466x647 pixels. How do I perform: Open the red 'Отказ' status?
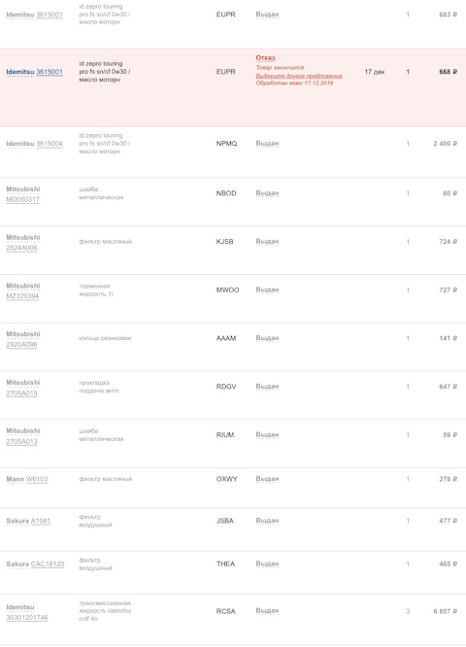pyautogui.click(x=265, y=57)
